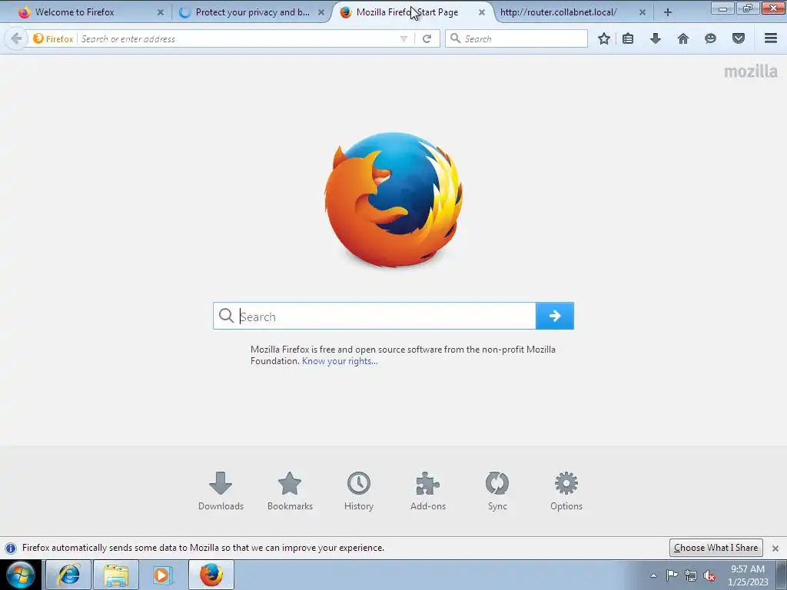Click the Firefox identity icon in address bar
Image resolution: width=787 pixels, height=590 pixels.
coord(53,38)
